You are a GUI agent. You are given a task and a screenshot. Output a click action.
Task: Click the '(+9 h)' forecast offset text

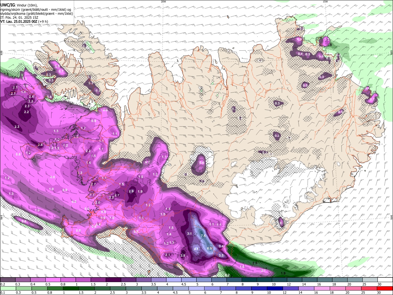(44, 22)
